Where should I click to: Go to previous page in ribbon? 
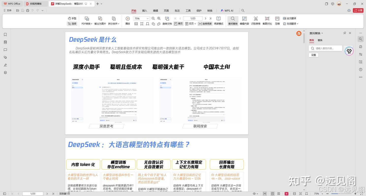[x=180, y=18]
